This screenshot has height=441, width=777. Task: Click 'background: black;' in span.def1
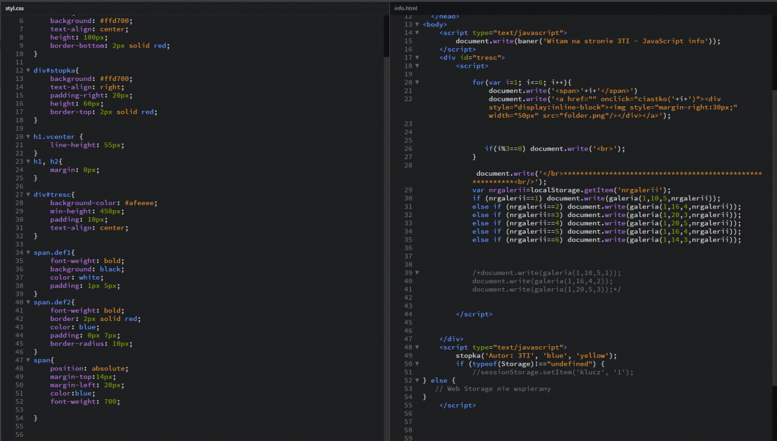pyautogui.click(x=87, y=269)
